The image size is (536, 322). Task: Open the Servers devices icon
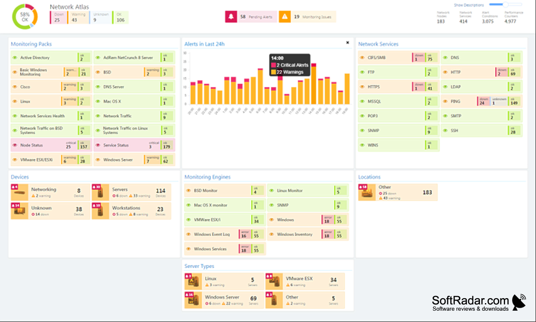pos(100,193)
